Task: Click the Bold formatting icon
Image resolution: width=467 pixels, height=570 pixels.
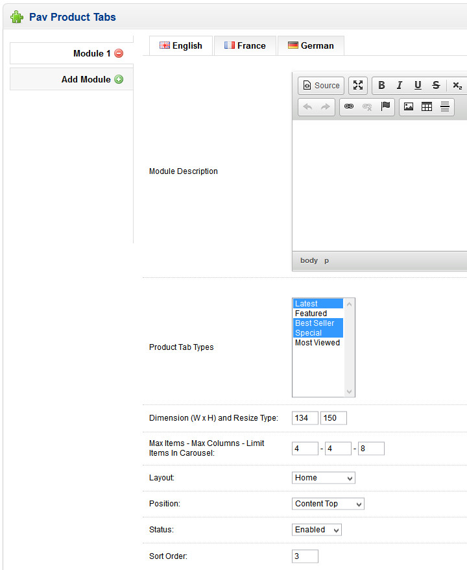Action: 381,86
